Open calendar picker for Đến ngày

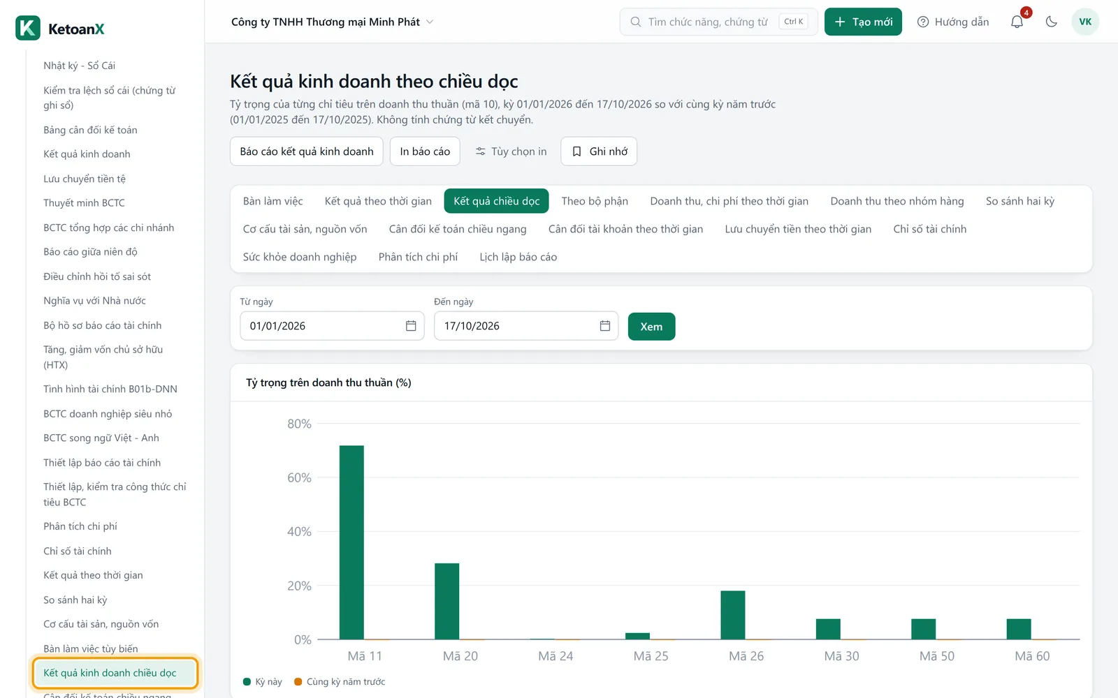click(605, 326)
